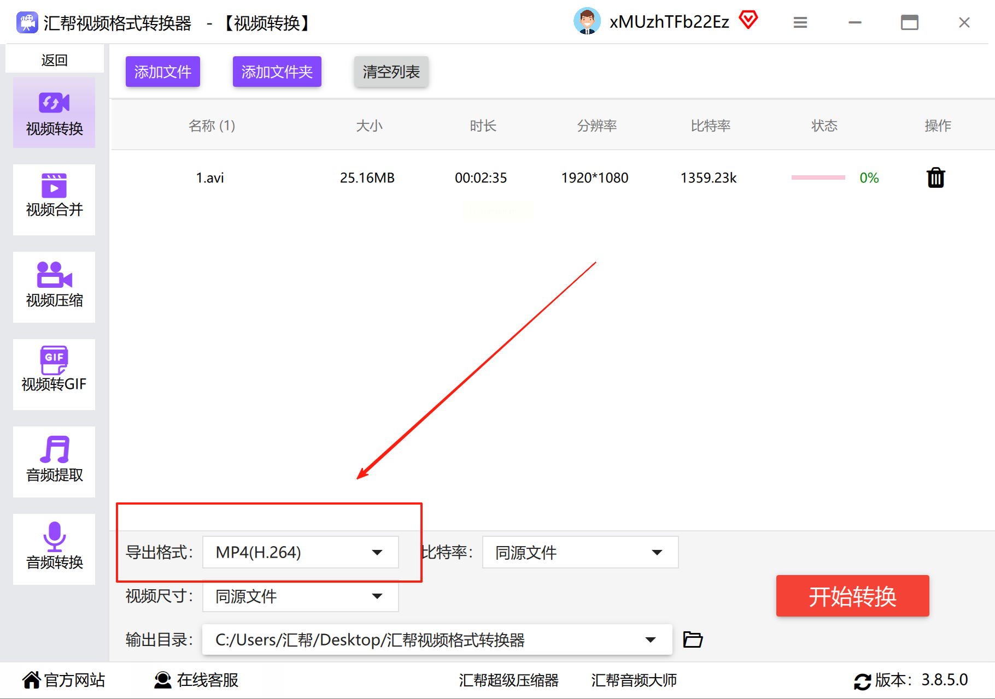This screenshot has width=995, height=699.
Task: Open the 视频转GIF tool
Action: point(54,374)
